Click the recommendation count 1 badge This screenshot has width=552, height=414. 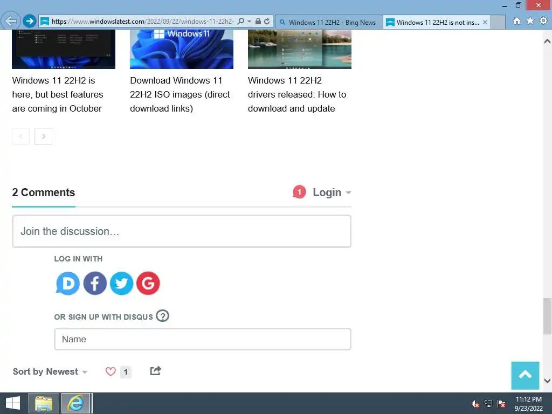point(126,372)
